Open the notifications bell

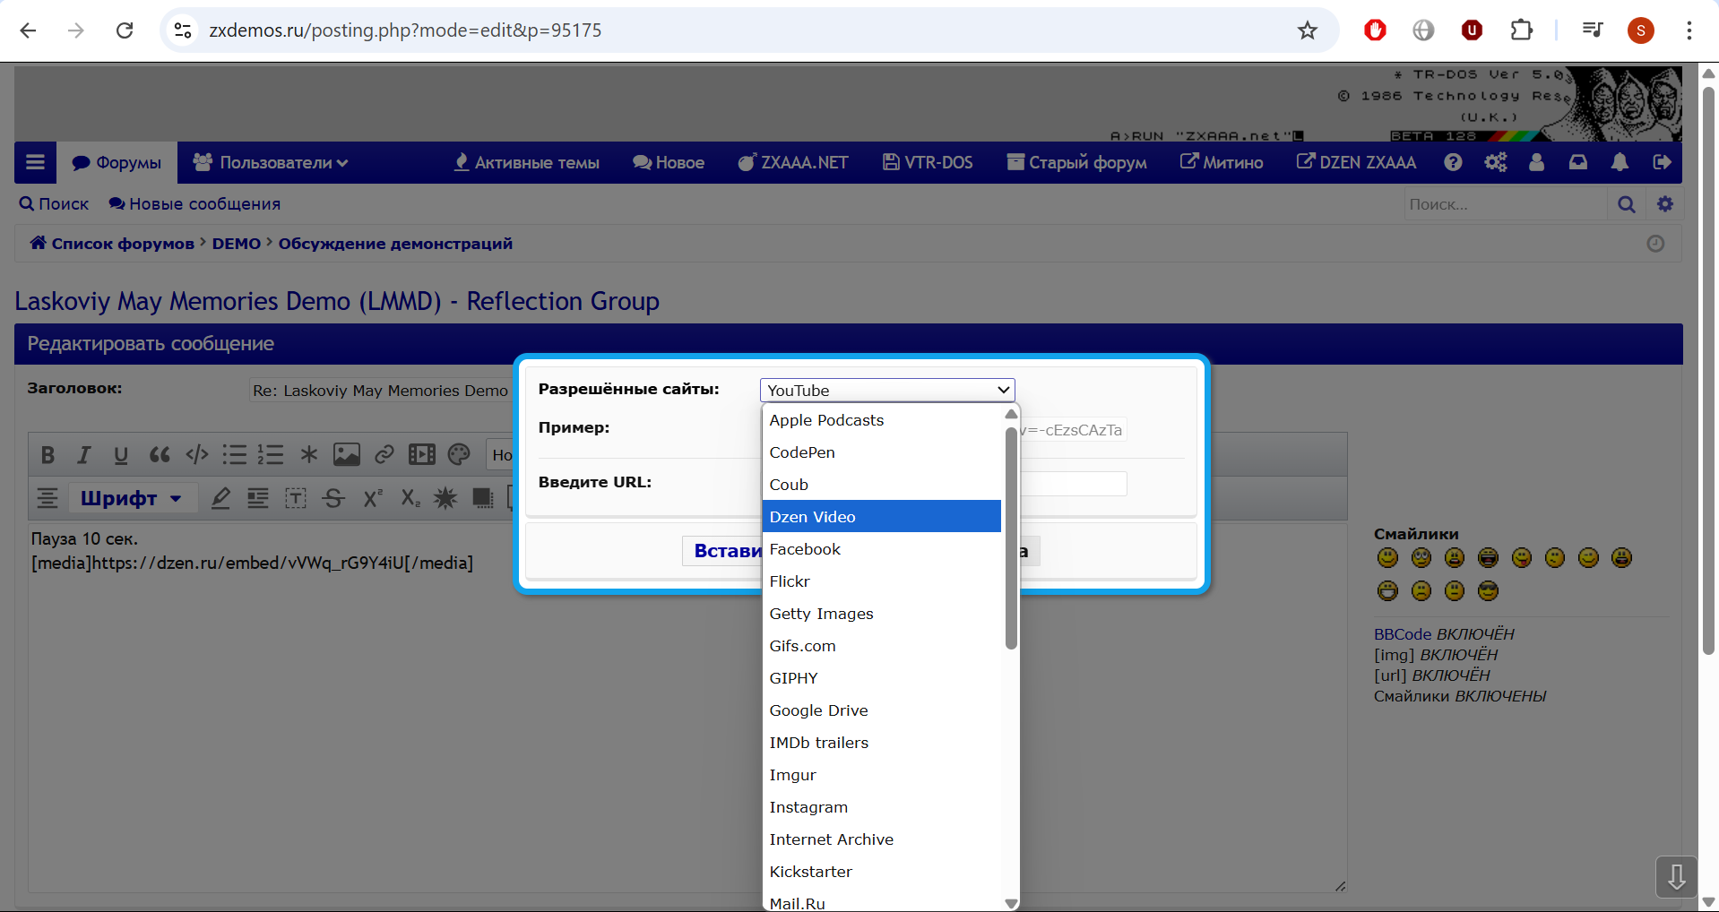1620,162
